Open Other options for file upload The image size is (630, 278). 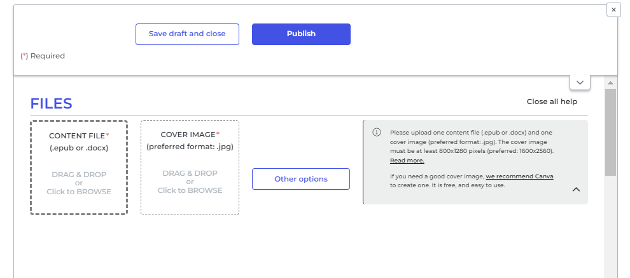[x=301, y=179]
